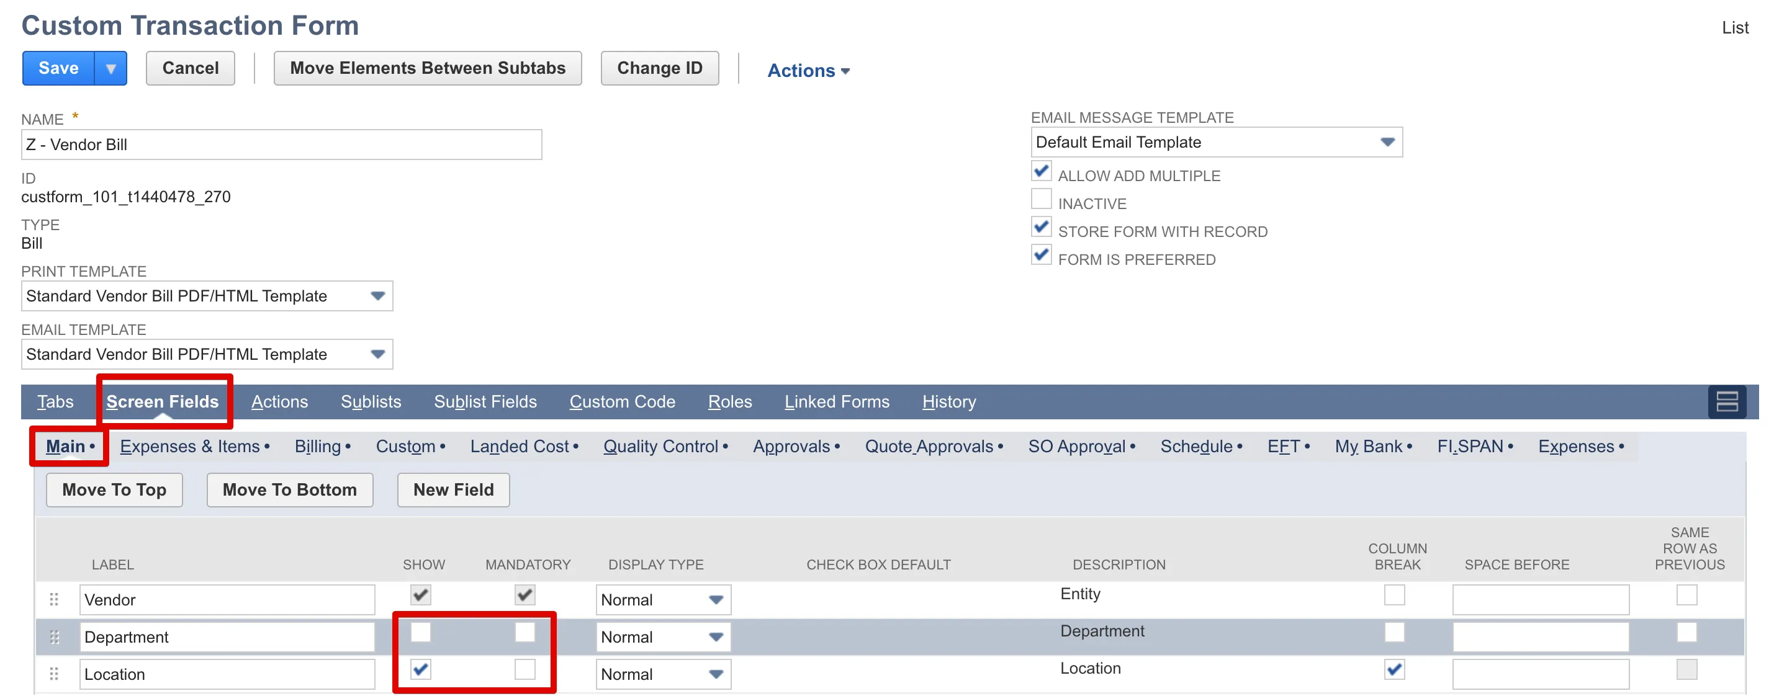Click the New Field button
Viewport: 1774px width, 696px height.
(x=453, y=489)
